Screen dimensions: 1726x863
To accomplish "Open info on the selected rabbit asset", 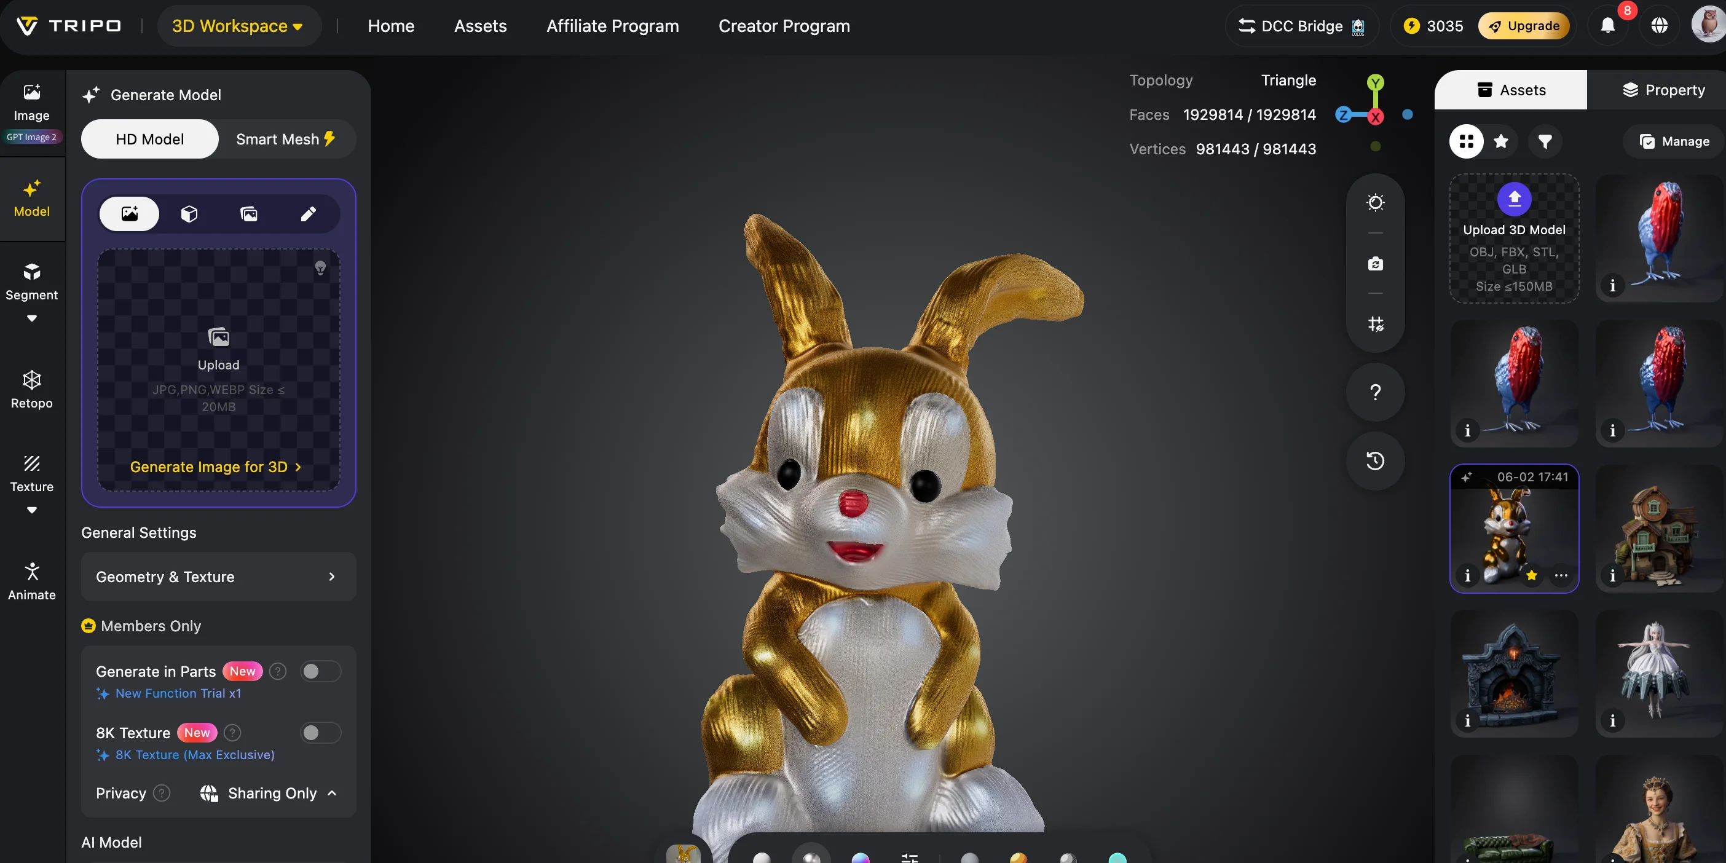I will [1467, 575].
